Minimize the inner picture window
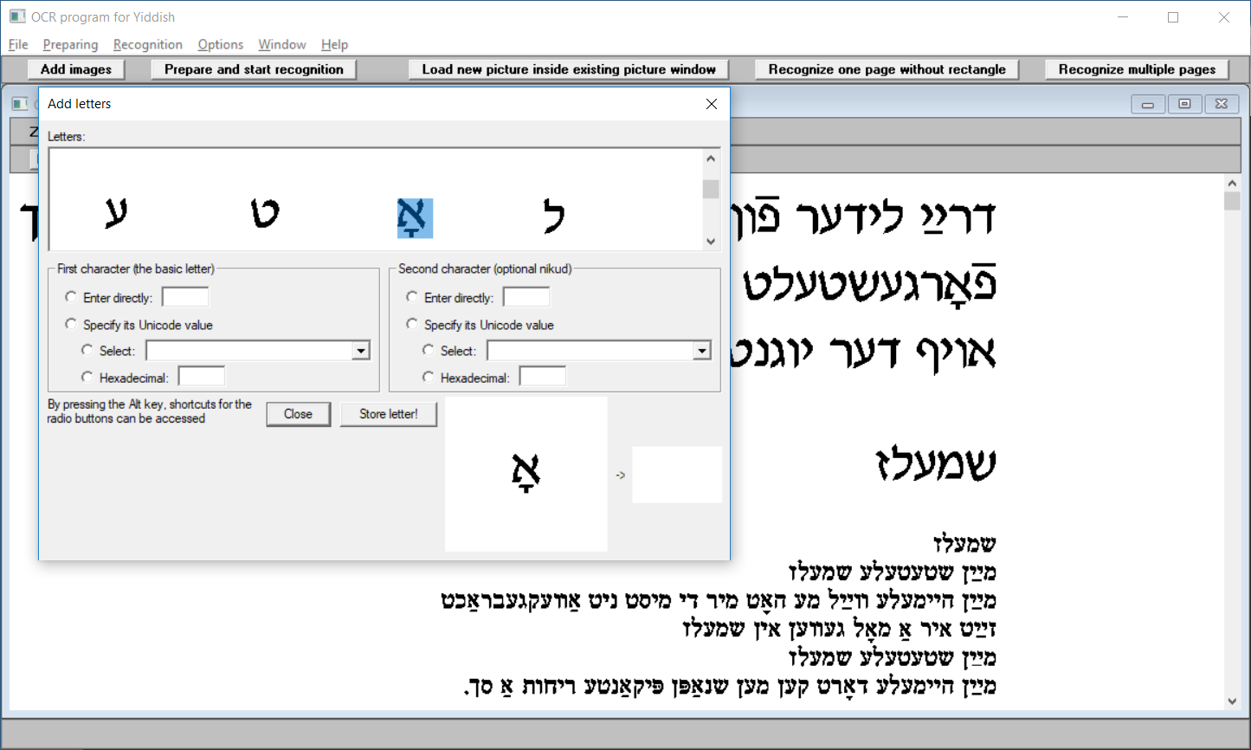The width and height of the screenshot is (1251, 750). pyautogui.click(x=1148, y=104)
